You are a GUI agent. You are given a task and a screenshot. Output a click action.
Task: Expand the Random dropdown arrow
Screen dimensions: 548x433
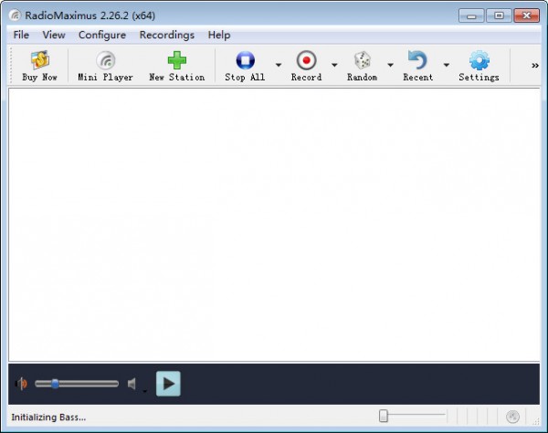click(x=390, y=65)
